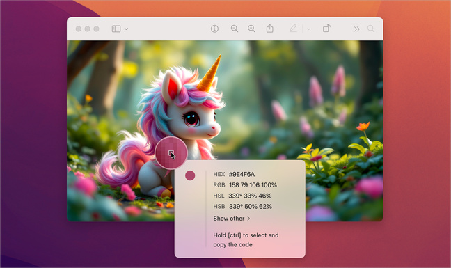Show more toolbar items with double chevron
The width and height of the screenshot is (451, 268).
point(356,29)
